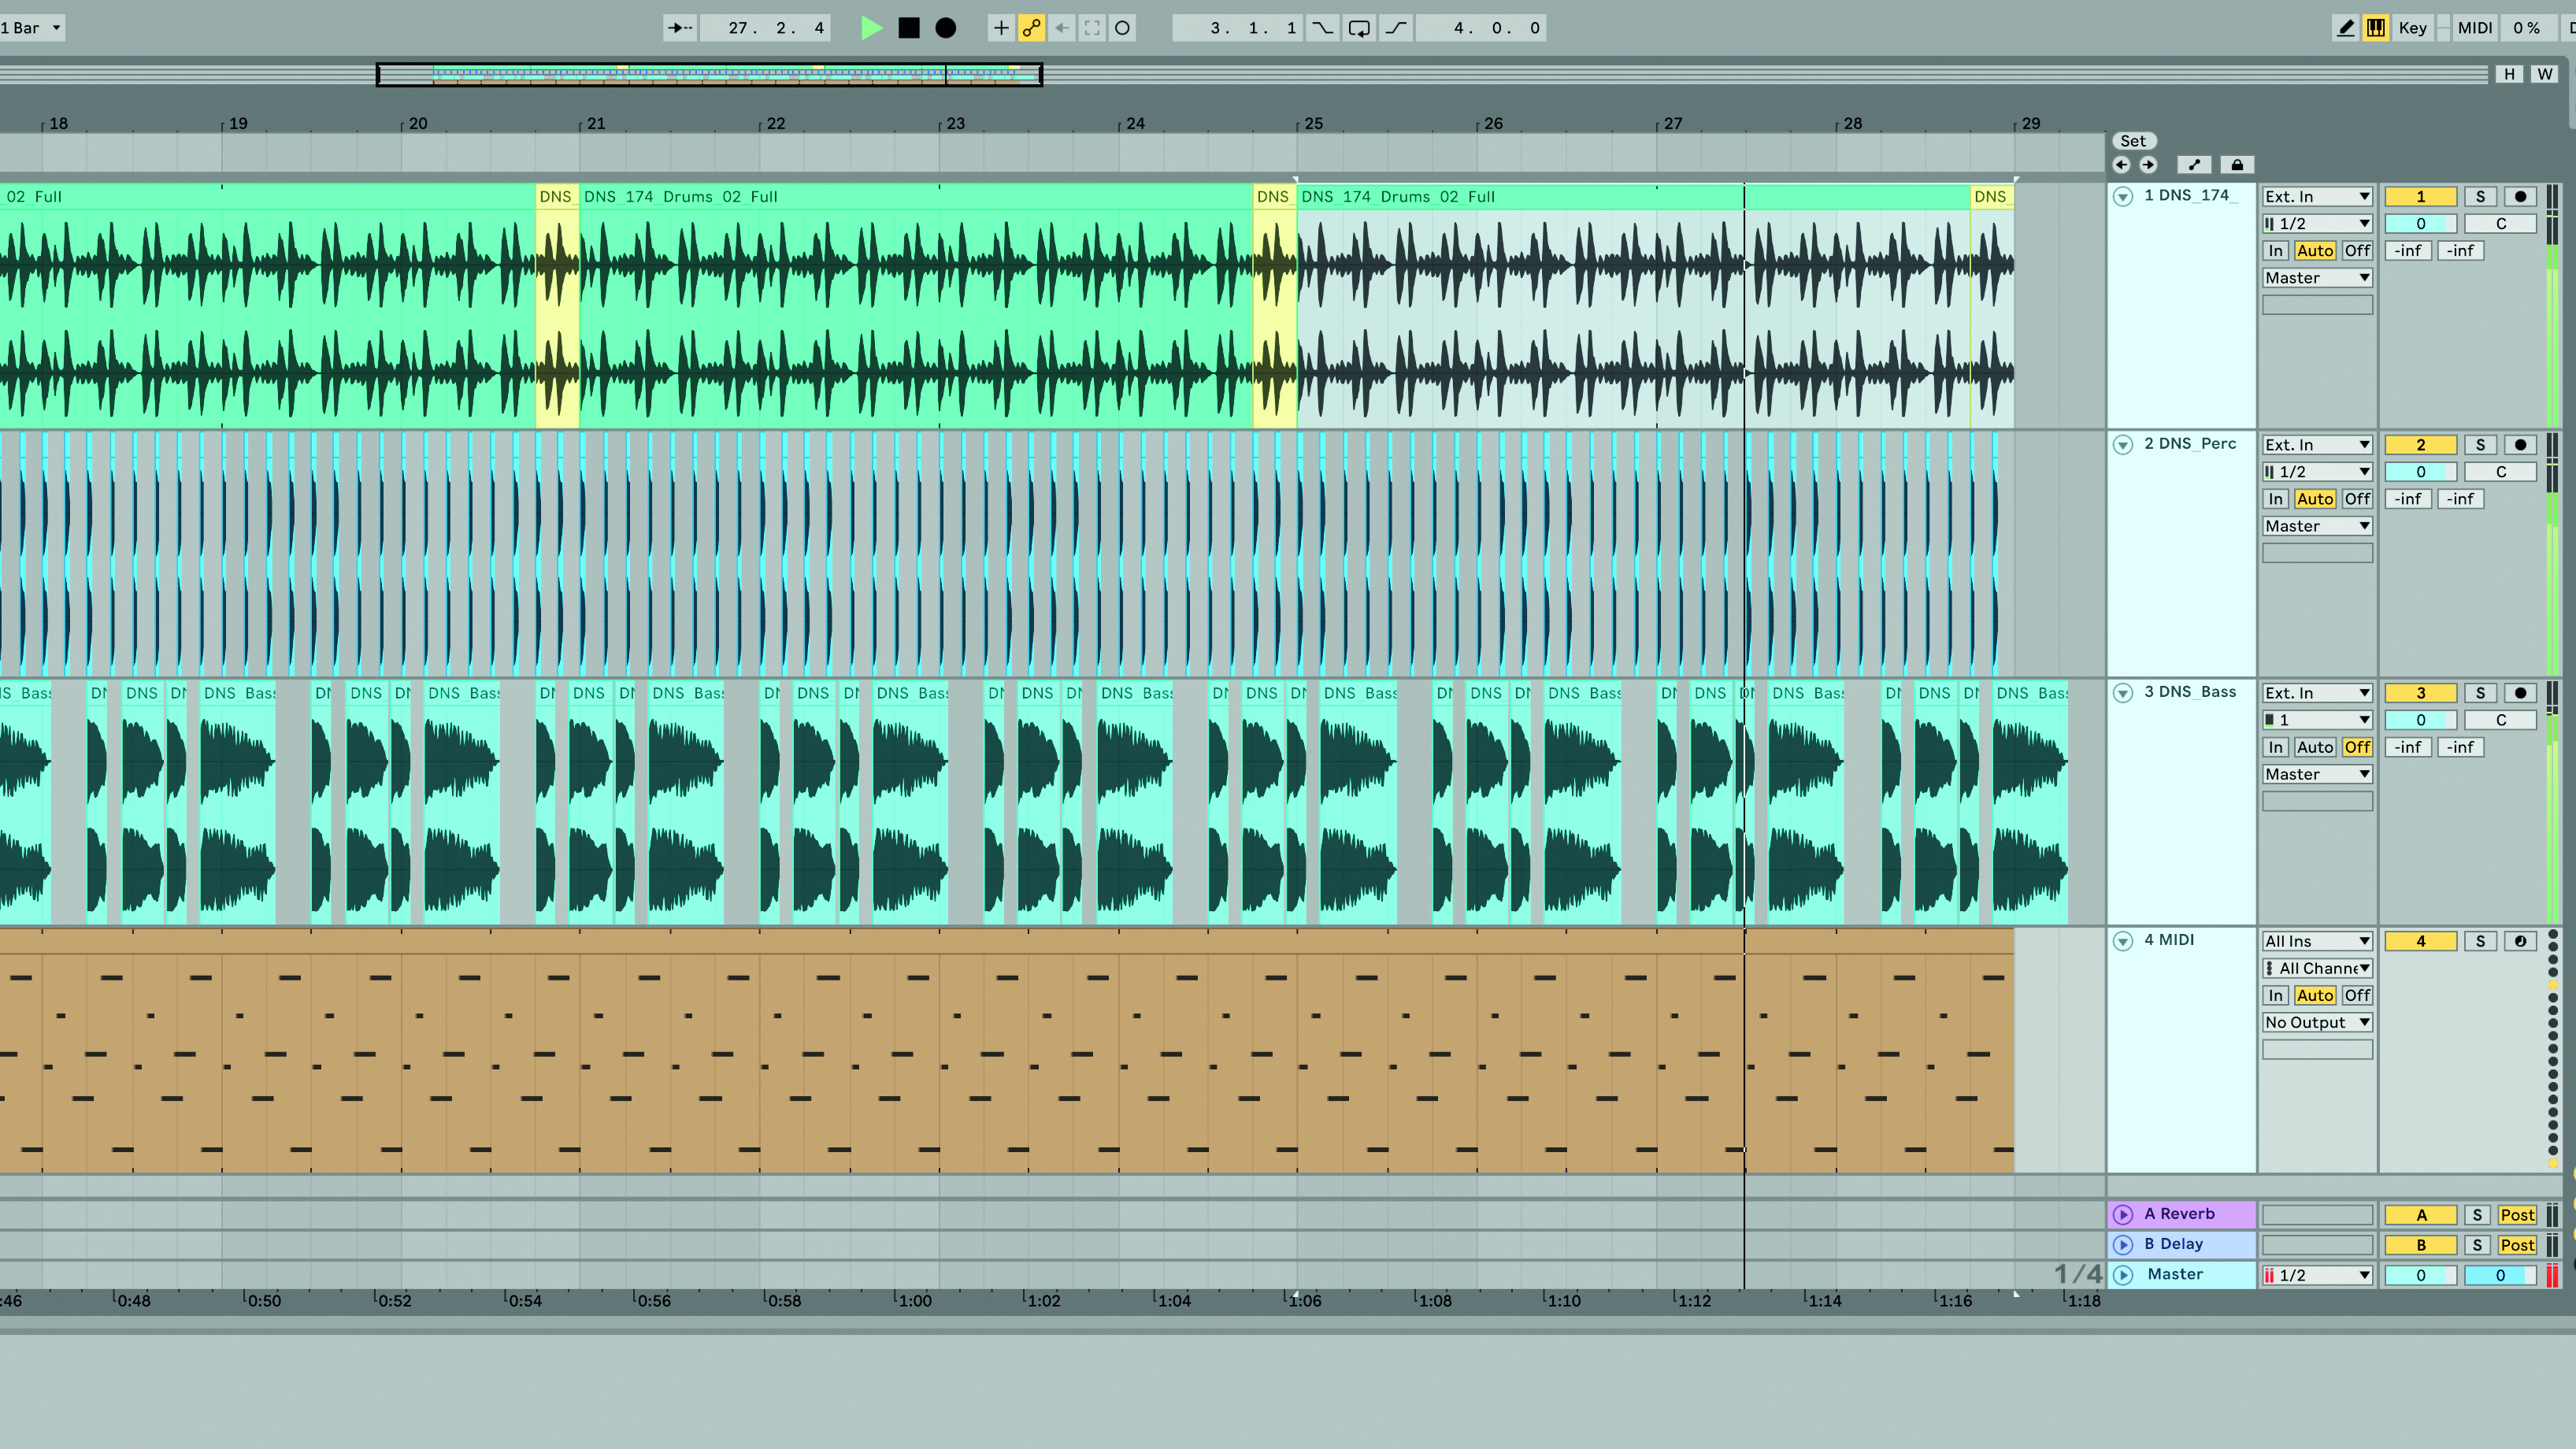This screenshot has height=1449, width=2576.
Task: Deactivate track 1 yellow activator button
Action: point(2420,197)
